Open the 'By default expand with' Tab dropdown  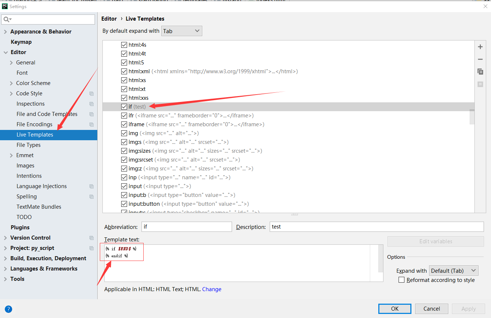click(x=182, y=31)
